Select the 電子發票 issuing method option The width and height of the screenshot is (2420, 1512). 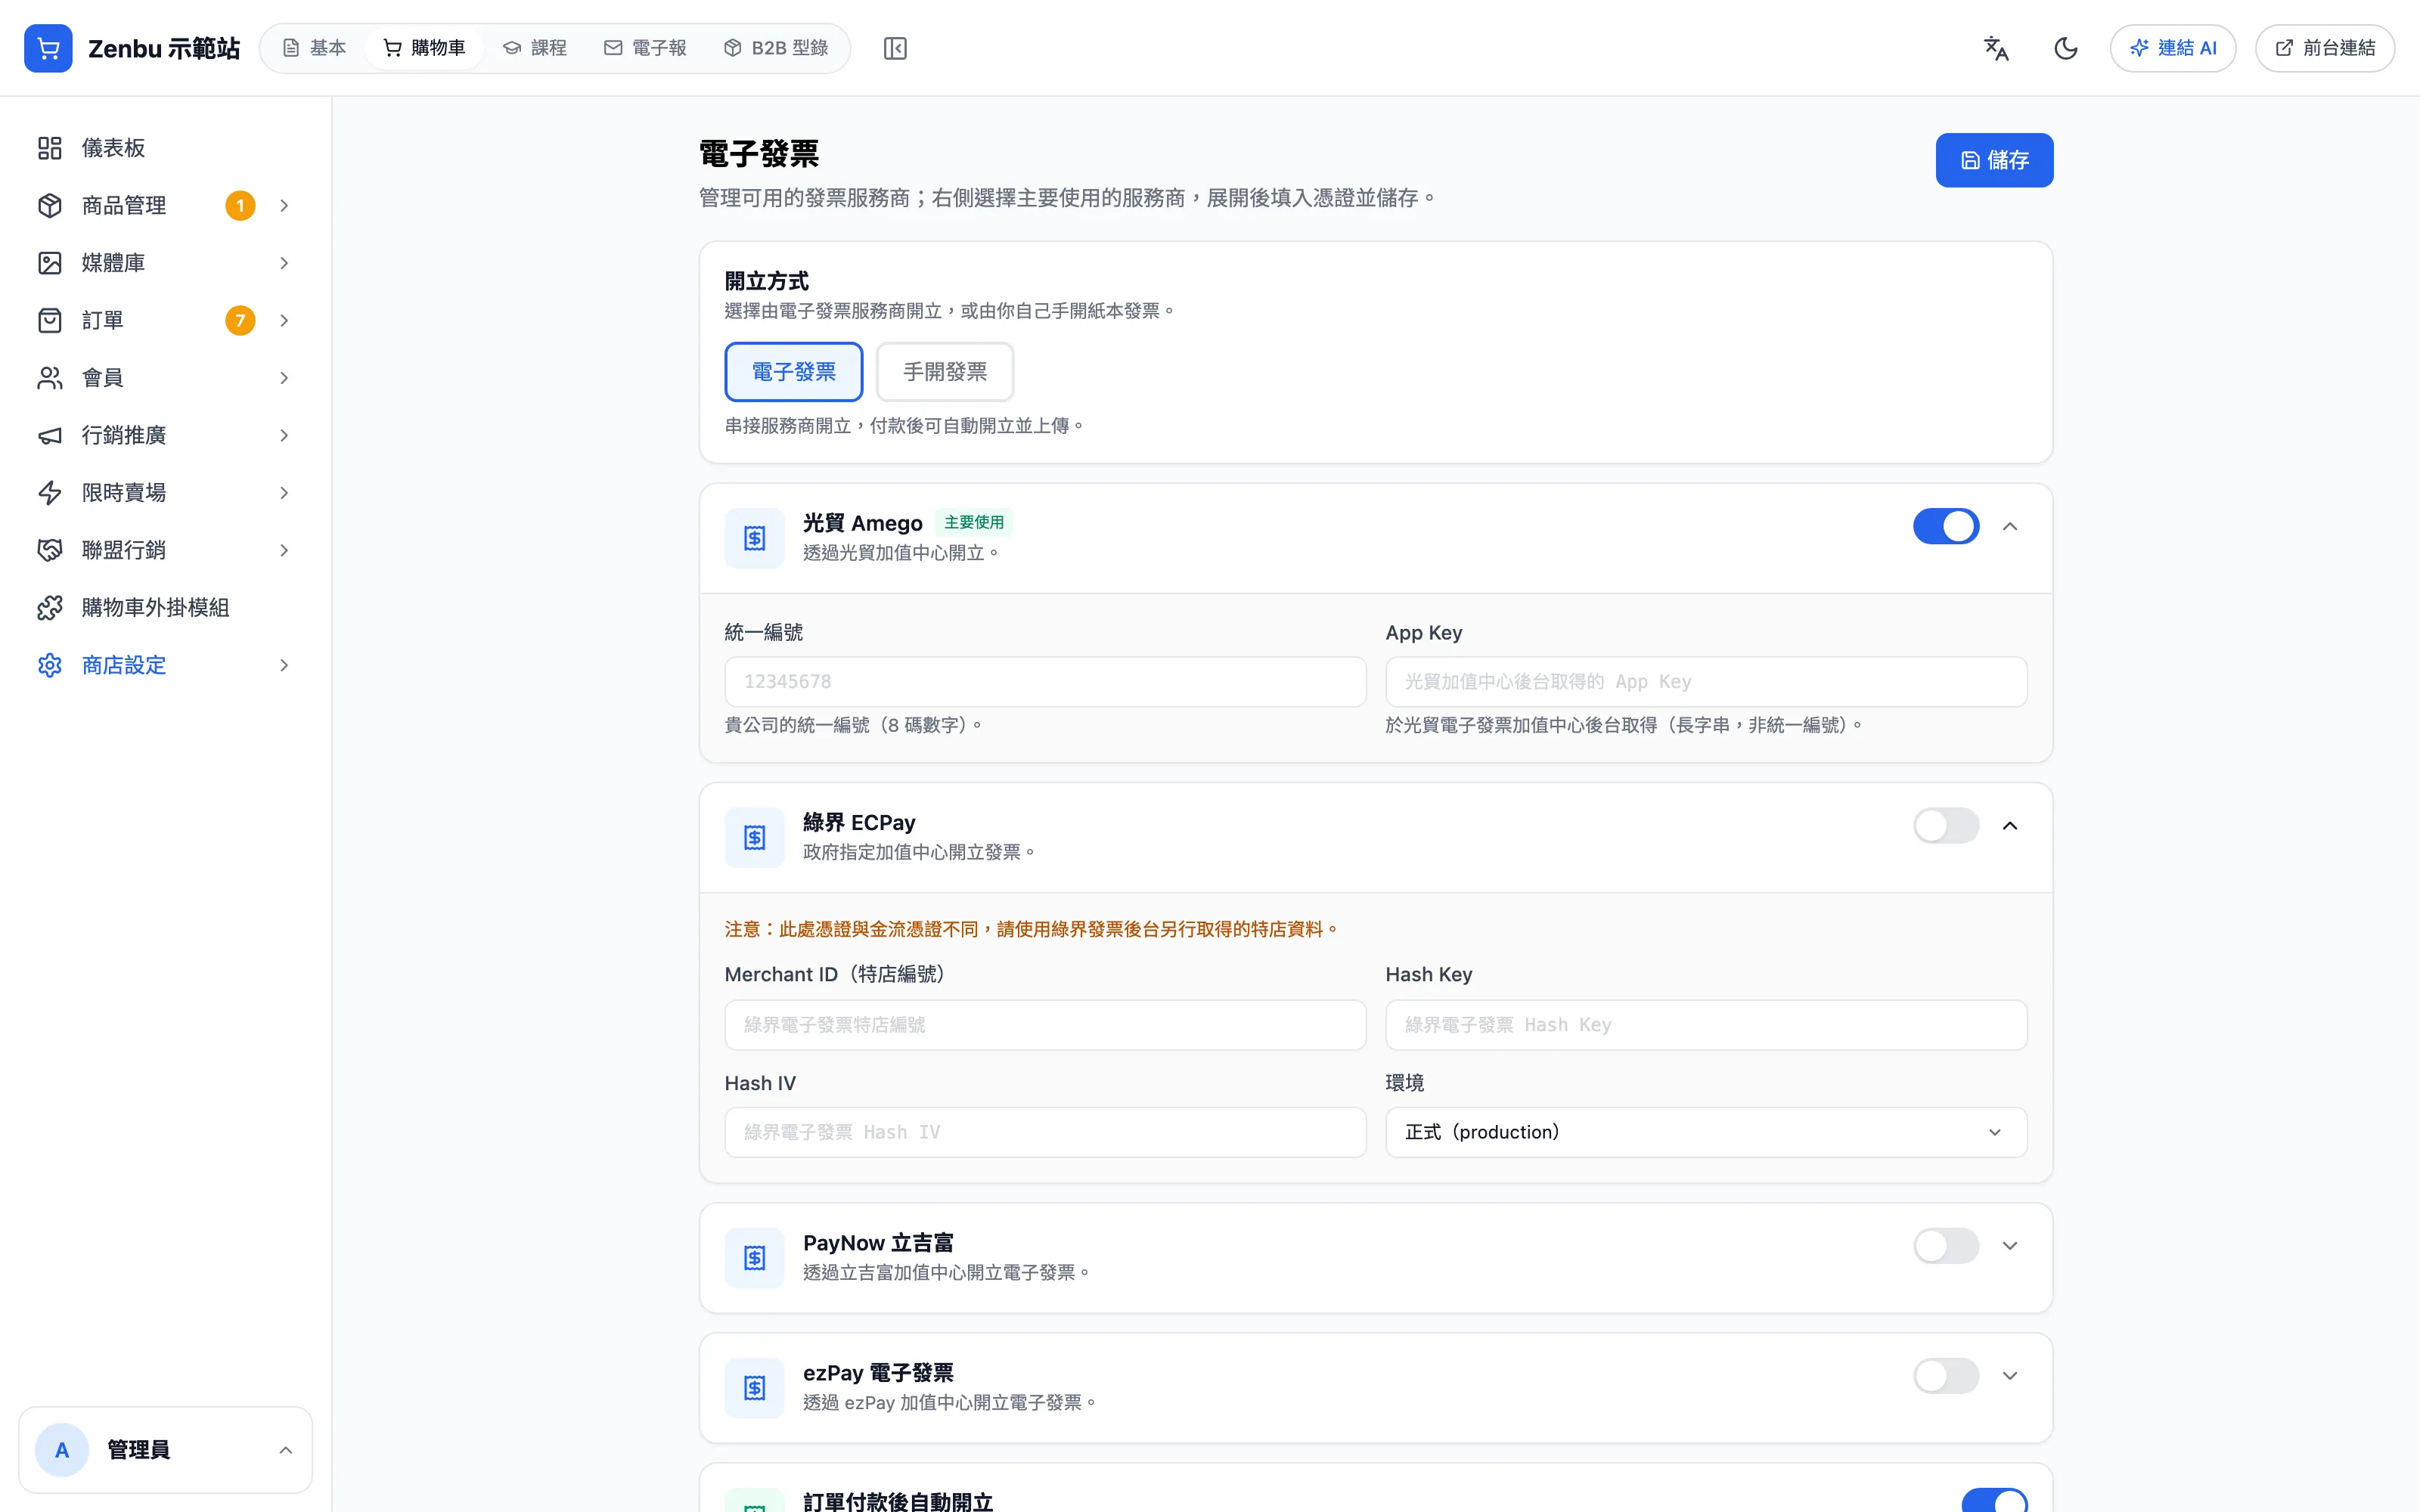click(794, 372)
